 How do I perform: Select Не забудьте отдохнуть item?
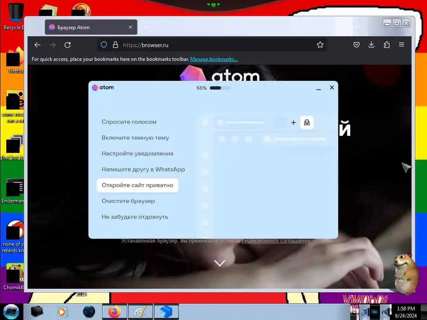(x=135, y=217)
